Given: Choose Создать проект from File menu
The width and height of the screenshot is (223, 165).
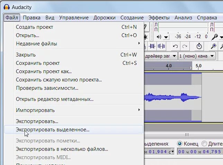Looking at the screenshot, I should coord(73,27).
